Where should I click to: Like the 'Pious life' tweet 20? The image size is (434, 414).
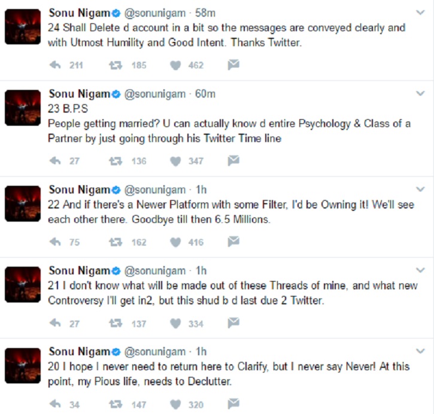coord(175,404)
